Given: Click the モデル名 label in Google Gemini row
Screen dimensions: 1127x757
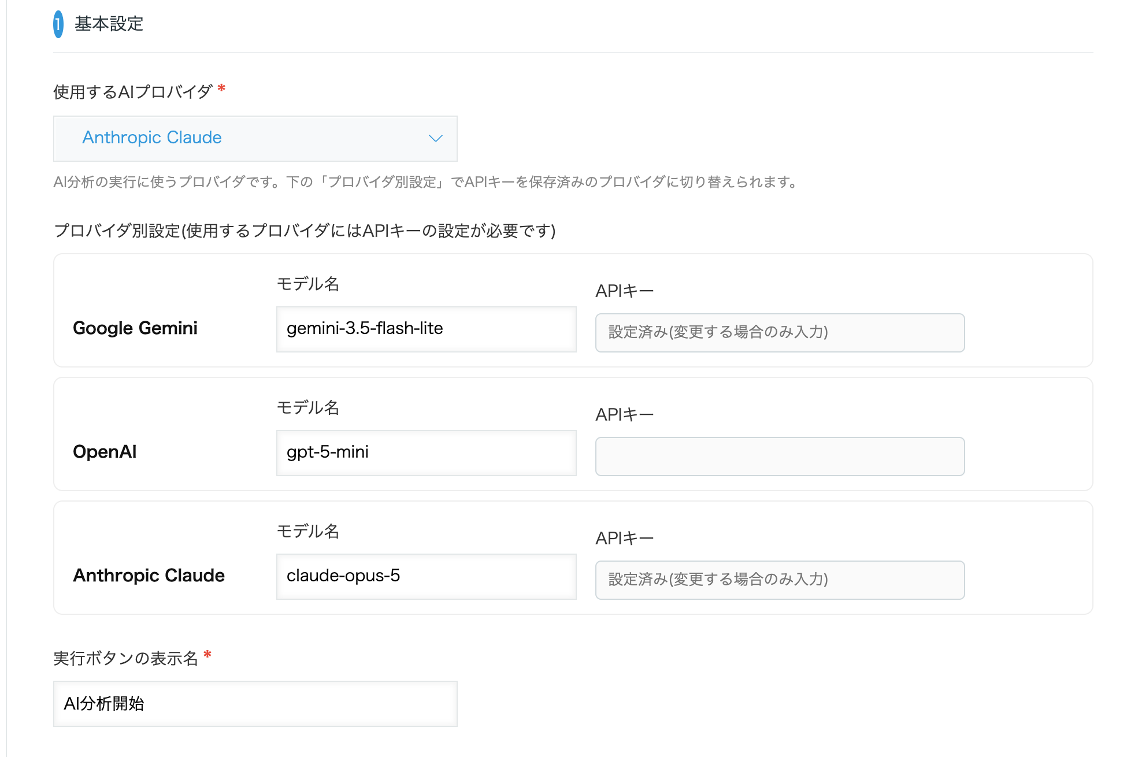Looking at the screenshot, I should click(308, 284).
